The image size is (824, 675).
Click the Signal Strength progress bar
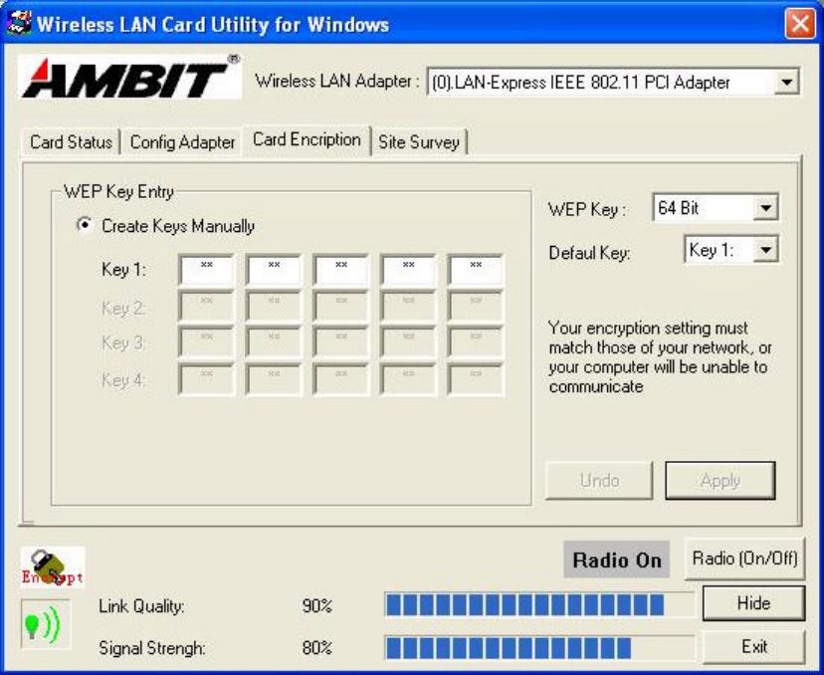tap(540, 648)
